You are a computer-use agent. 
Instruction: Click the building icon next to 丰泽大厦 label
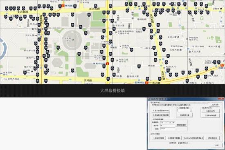[x=178, y=37]
